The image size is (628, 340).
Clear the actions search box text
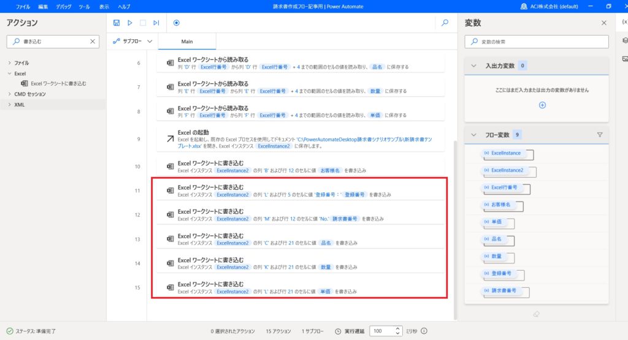pyautogui.click(x=93, y=42)
